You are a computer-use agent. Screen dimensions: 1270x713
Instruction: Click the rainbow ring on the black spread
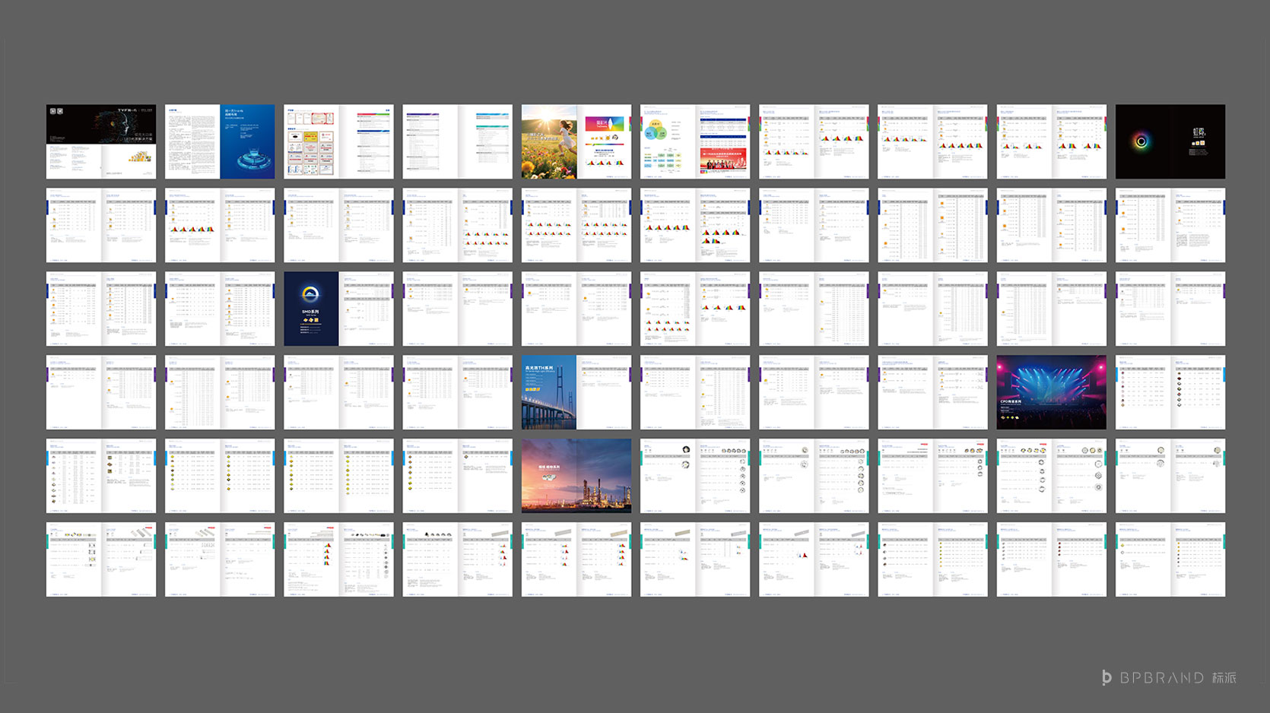[x=1141, y=141]
